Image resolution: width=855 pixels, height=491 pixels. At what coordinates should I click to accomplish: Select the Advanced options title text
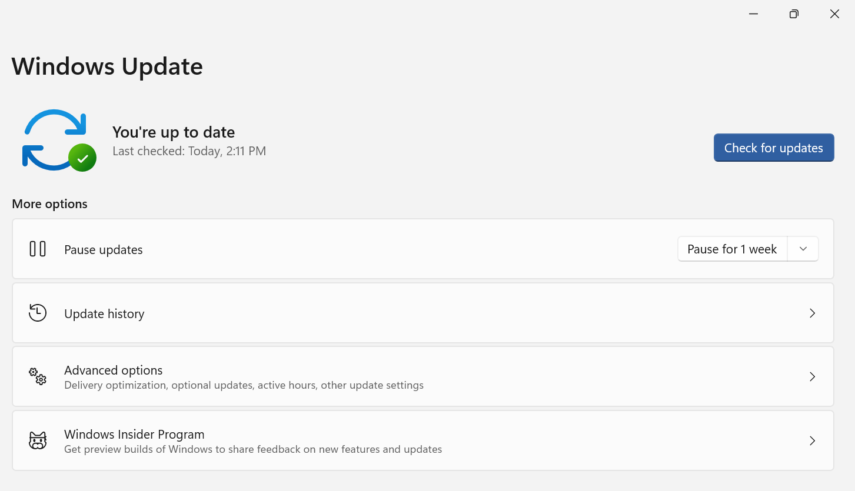(x=113, y=370)
